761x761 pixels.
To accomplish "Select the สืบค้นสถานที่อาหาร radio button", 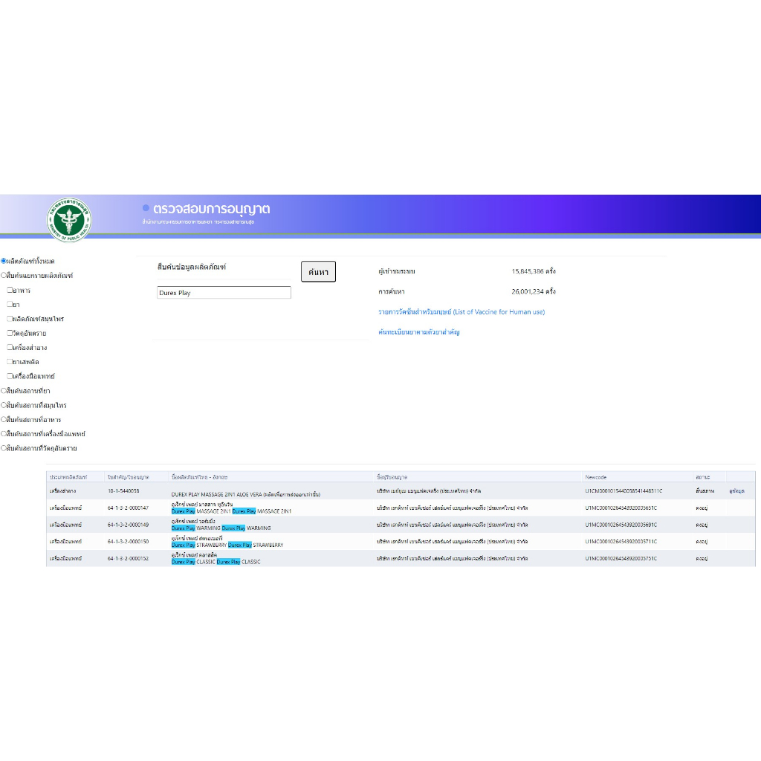I will coord(4,419).
